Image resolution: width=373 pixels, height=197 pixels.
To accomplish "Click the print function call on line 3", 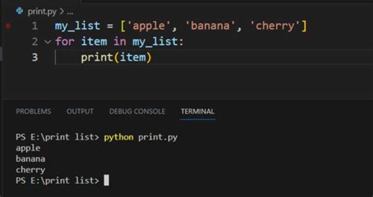I will pos(97,58).
